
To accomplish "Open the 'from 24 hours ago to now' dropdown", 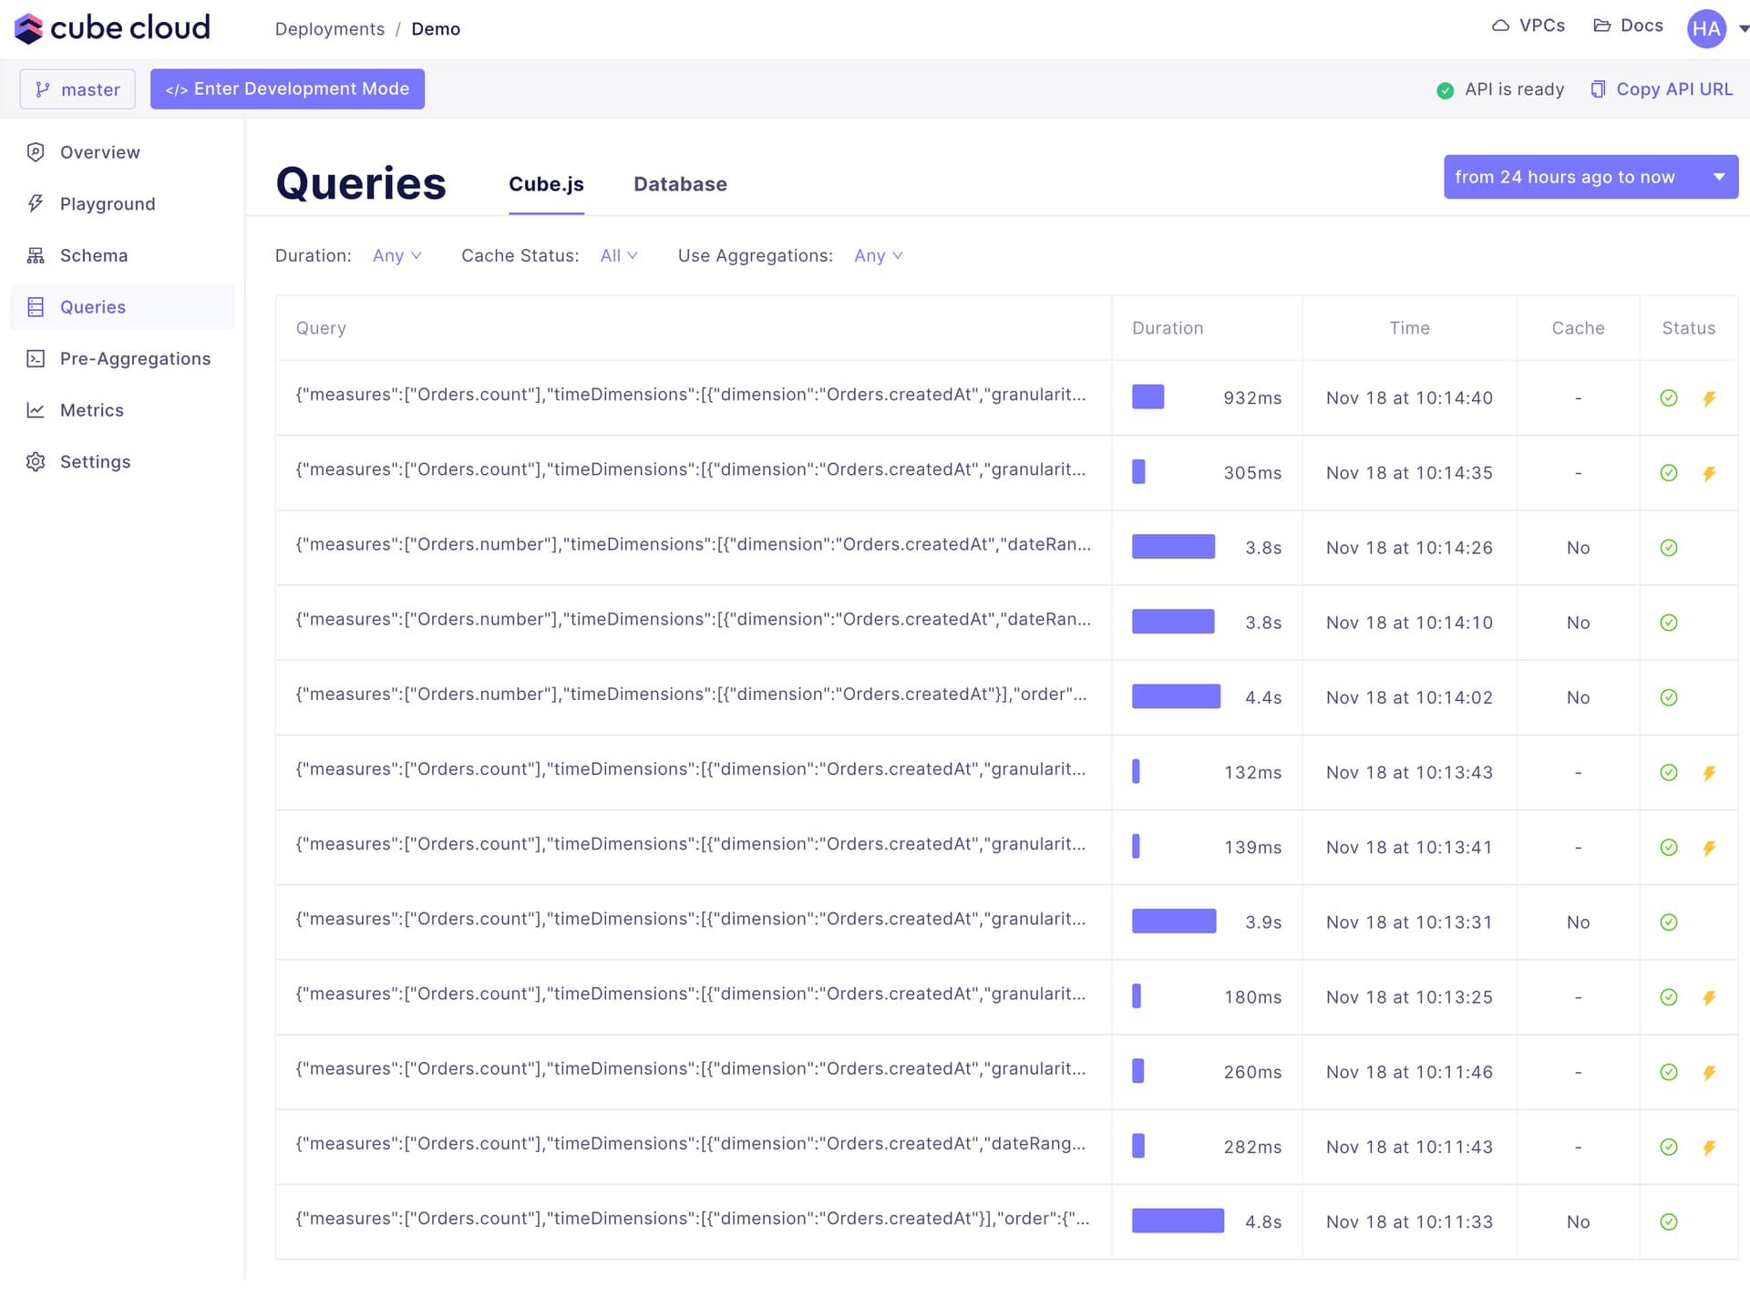I will pyautogui.click(x=1590, y=177).
